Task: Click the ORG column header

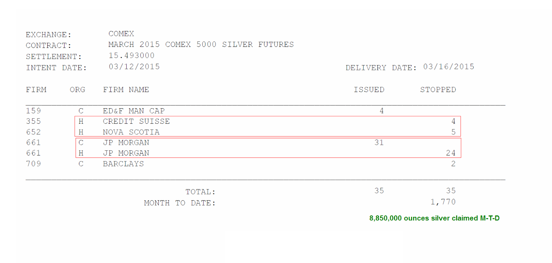Action: point(77,90)
